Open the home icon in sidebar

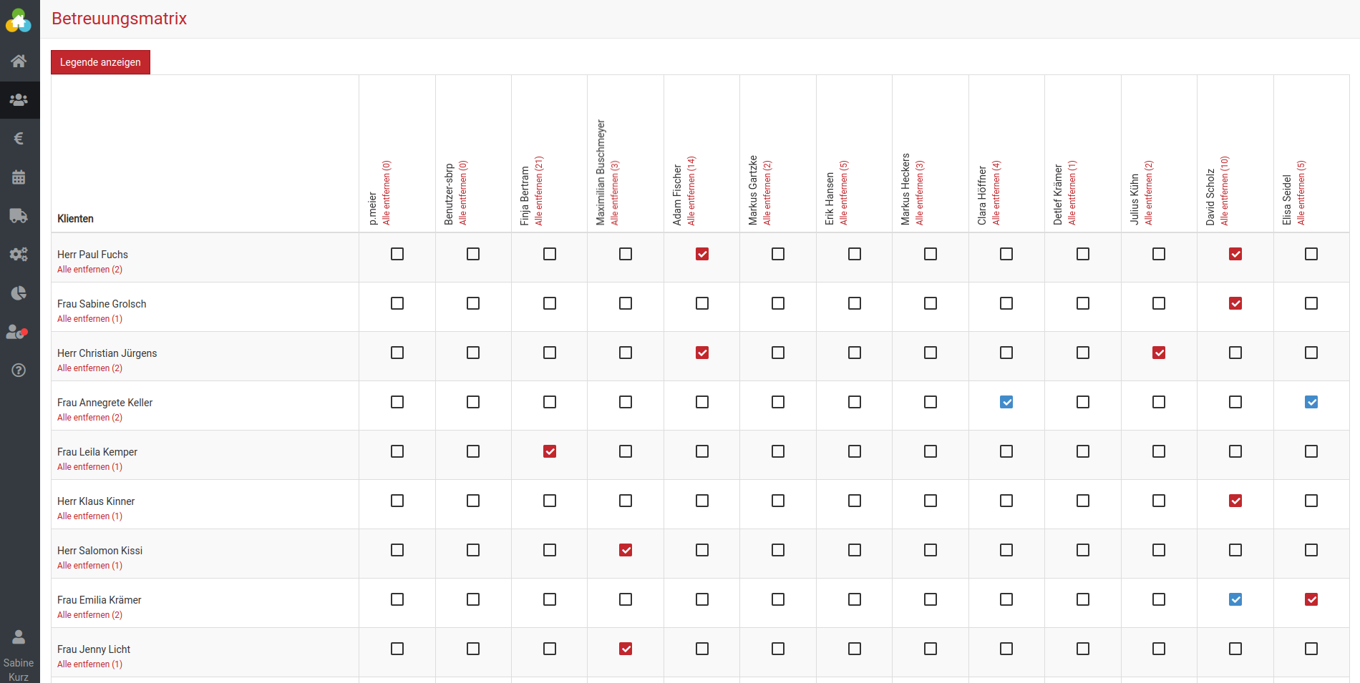[x=19, y=61]
